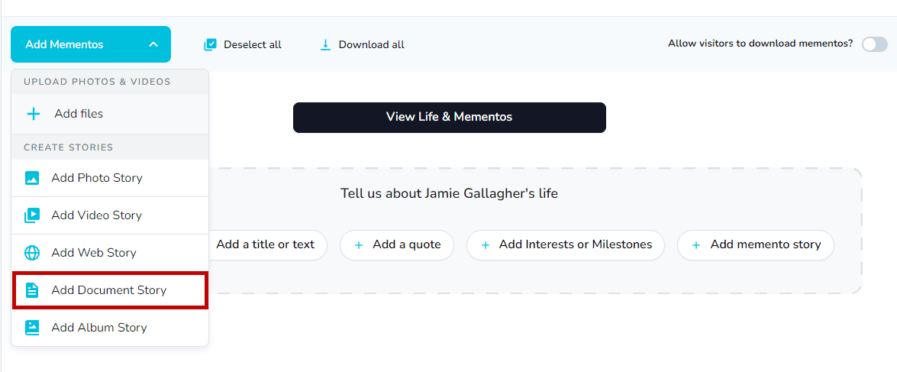Click the Photo Story image icon

32,178
